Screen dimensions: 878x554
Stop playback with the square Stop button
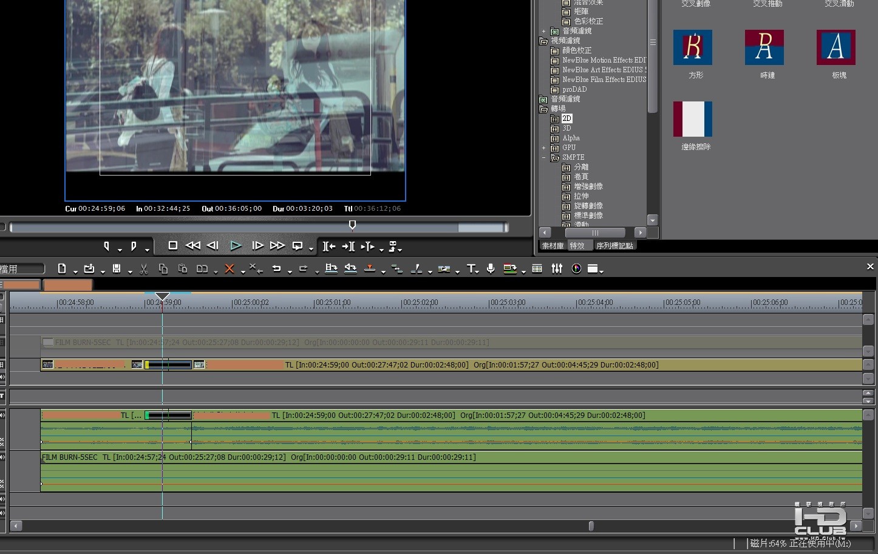pos(172,245)
